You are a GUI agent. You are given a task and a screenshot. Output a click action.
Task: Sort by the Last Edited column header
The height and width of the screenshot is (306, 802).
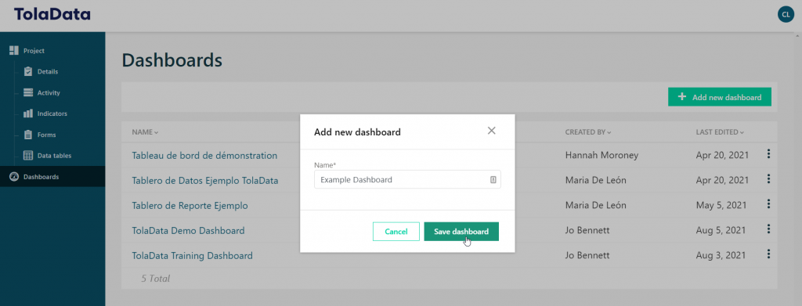click(x=720, y=131)
